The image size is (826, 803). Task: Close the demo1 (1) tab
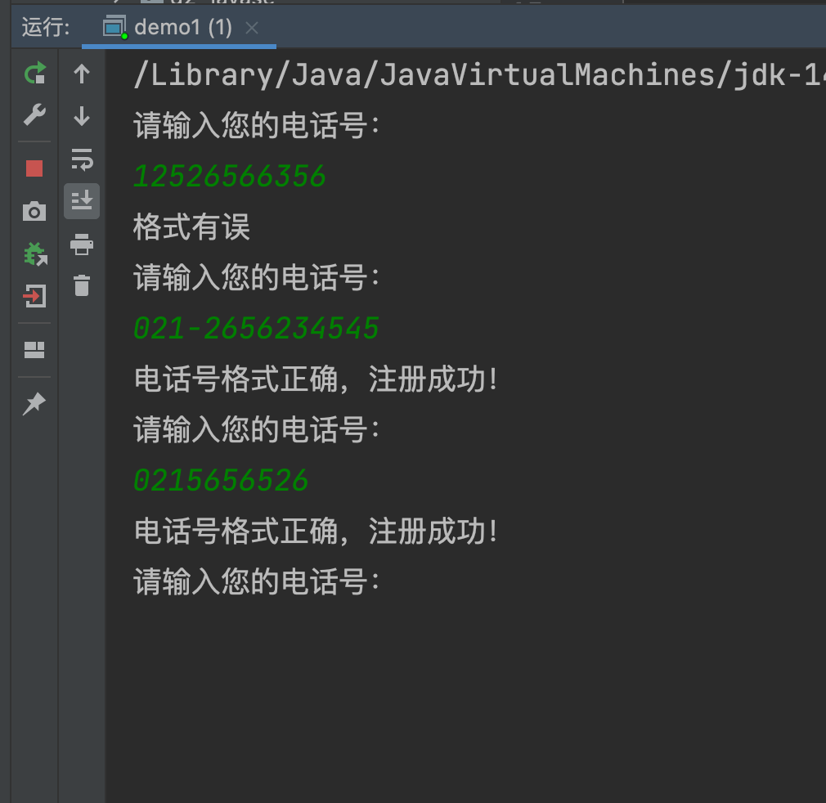click(x=252, y=28)
